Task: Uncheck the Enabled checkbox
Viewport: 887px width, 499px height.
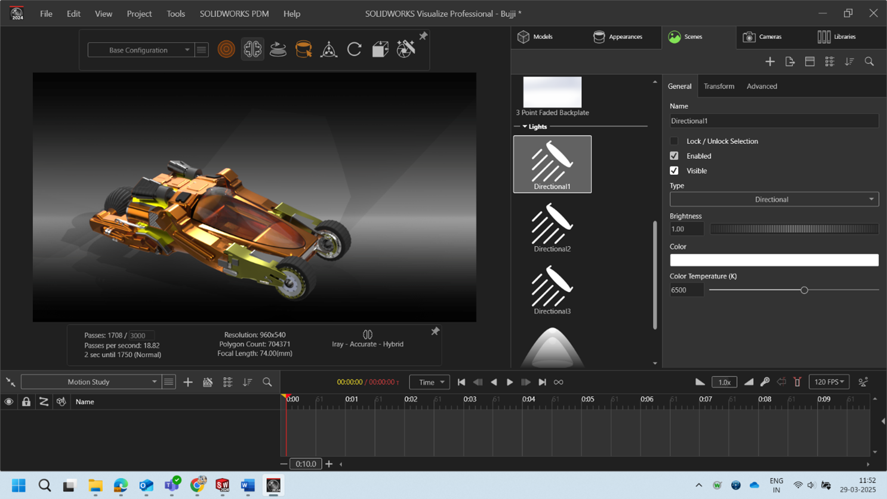Action: tap(674, 156)
